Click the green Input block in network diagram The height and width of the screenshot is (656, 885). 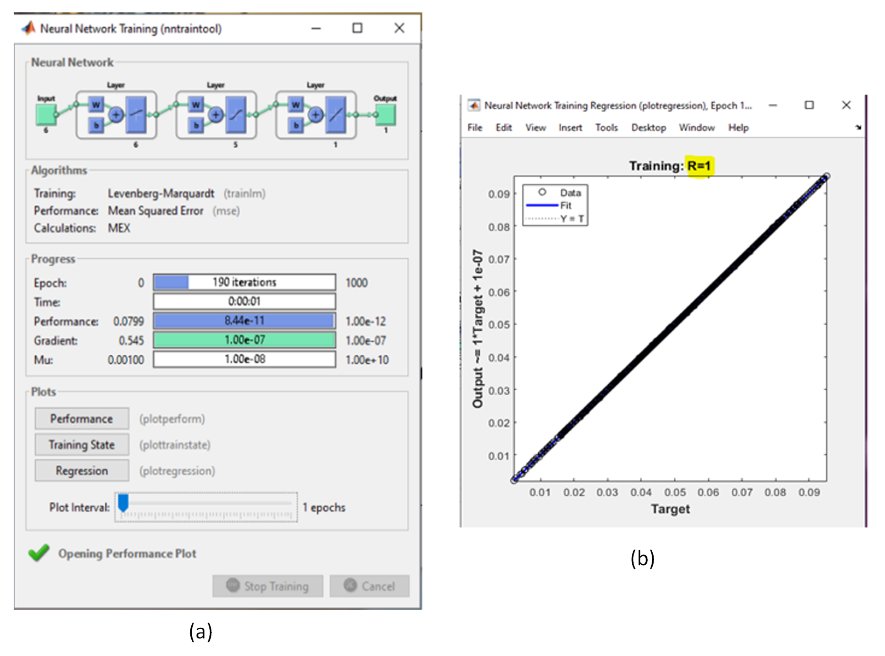tap(46, 115)
